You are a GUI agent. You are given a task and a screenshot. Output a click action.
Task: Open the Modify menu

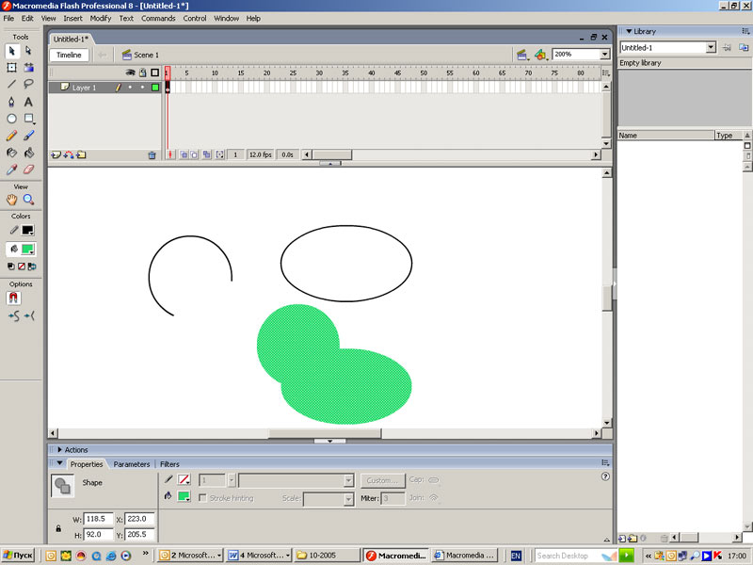point(101,18)
